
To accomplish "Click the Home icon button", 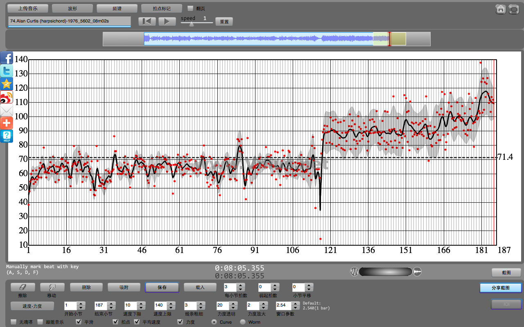I will pyautogui.click(x=500, y=9).
